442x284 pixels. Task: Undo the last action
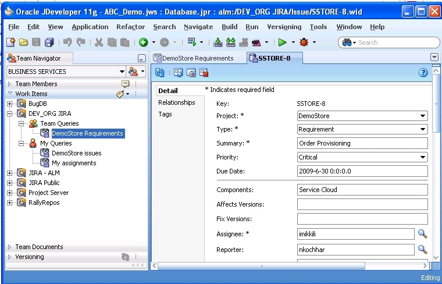click(67, 42)
